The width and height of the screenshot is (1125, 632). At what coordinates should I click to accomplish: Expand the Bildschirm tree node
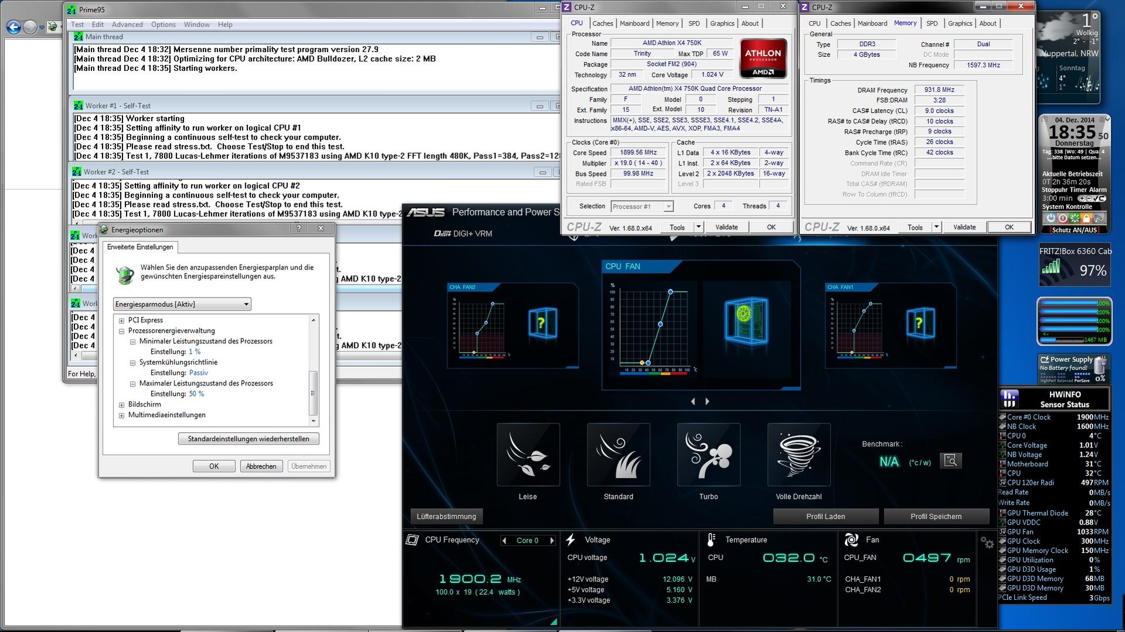tap(121, 405)
